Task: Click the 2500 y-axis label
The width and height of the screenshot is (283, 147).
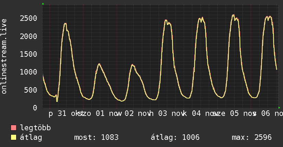Action: pyautogui.click(x=29, y=18)
